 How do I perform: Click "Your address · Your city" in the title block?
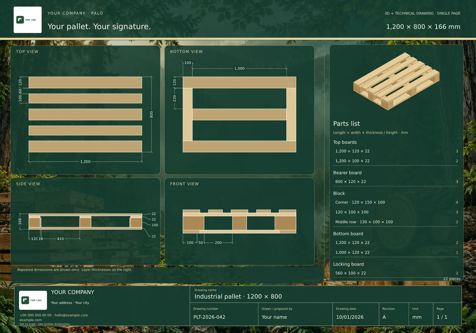(x=70, y=303)
